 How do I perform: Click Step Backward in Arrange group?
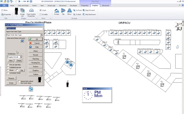click(89, 14)
